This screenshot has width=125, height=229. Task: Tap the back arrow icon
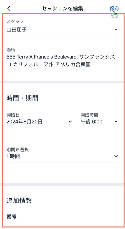click(x=9, y=8)
